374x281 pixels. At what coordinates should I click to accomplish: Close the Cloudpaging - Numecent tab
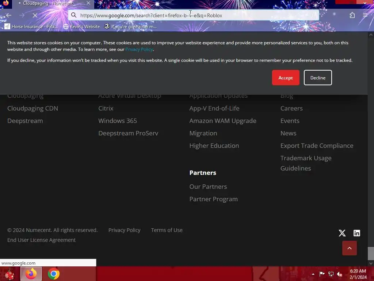tap(88, 3)
